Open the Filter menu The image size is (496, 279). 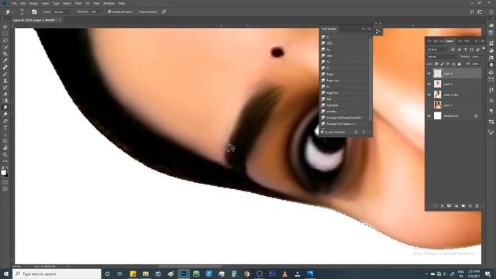(x=78, y=3)
